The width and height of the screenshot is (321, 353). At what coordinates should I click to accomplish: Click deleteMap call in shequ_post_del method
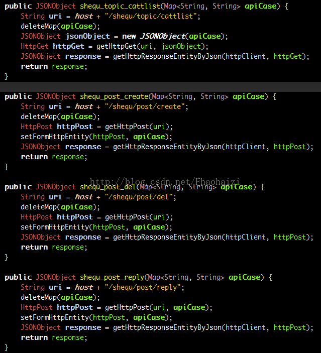tap(39, 207)
